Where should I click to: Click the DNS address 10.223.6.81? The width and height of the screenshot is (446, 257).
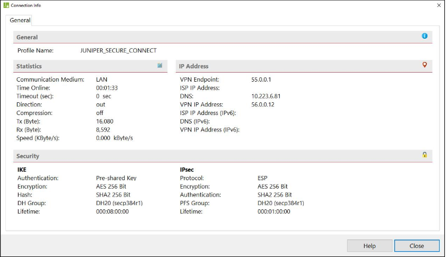click(x=266, y=96)
